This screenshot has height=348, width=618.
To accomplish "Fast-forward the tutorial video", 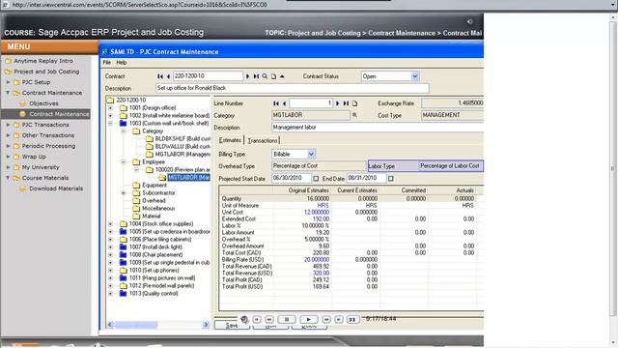I will click(326, 319).
